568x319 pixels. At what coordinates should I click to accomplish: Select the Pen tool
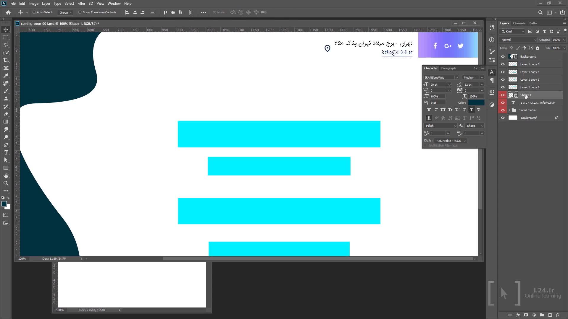(6, 145)
